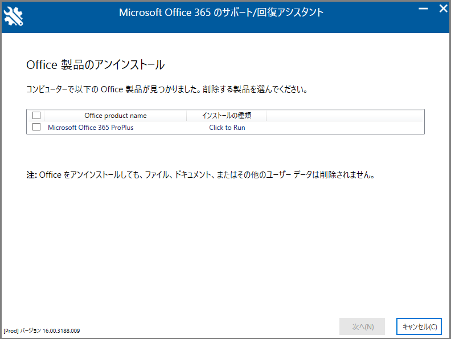Click the Click to Run cell
The height and width of the screenshot is (339, 451).
point(227,128)
